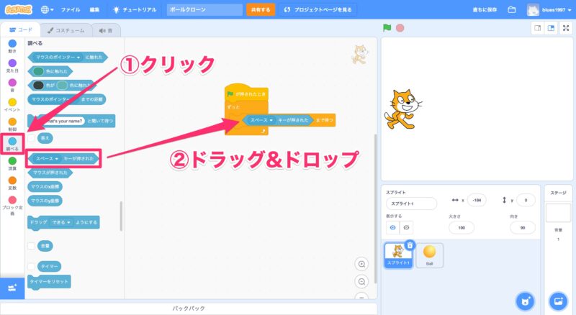Screen dimensions: 576x315
Task: Open the my stuff folder icon
Action: (x=512, y=10)
